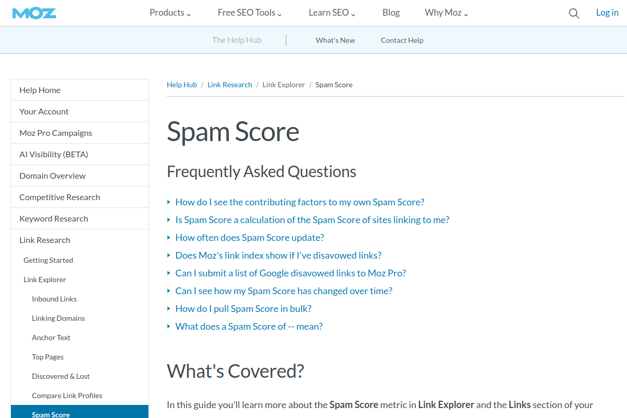Expand the 'How often does Spam Score update?' question
This screenshot has width=627, height=418.
click(250, 237)
